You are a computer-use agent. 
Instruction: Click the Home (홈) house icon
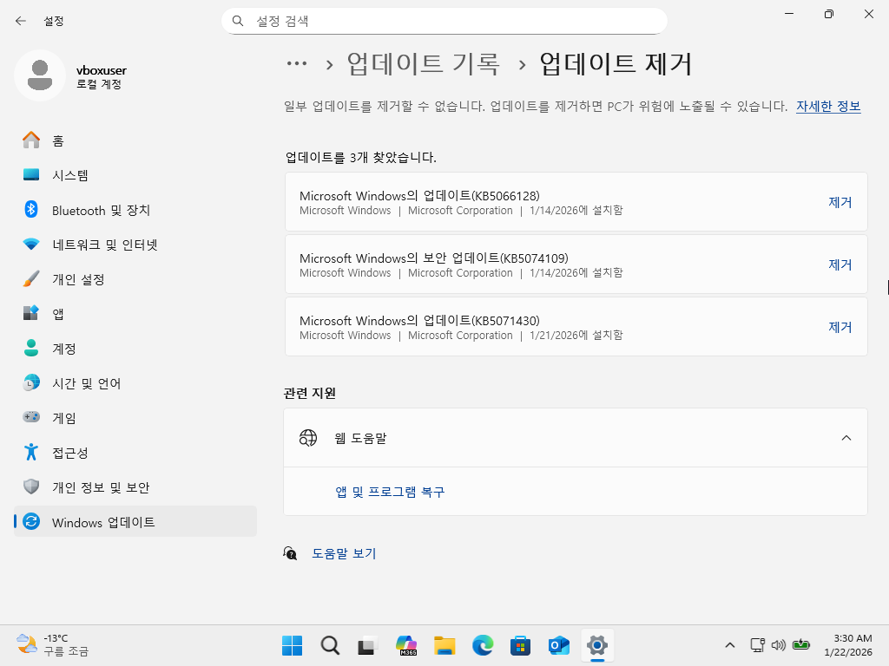click(31, 140)
